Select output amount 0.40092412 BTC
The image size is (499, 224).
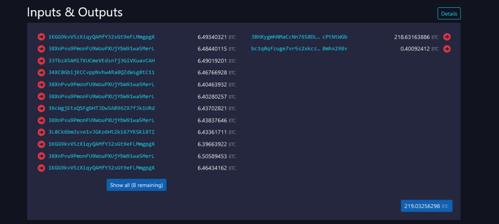tap(420, 49)
